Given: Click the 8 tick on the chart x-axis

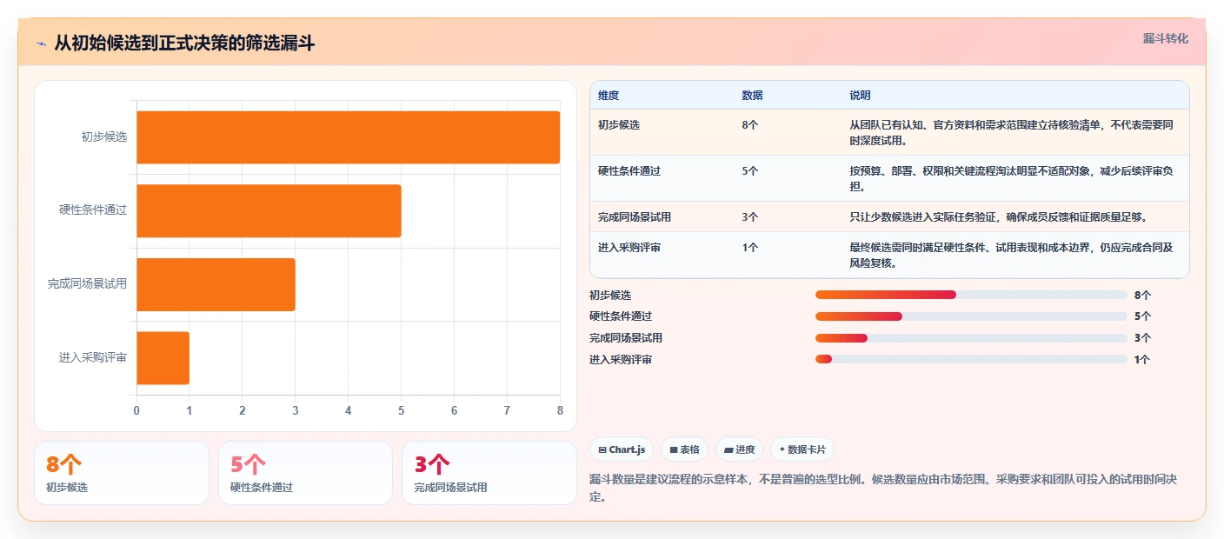Looking at the screenshot, I should coord(560,410).
